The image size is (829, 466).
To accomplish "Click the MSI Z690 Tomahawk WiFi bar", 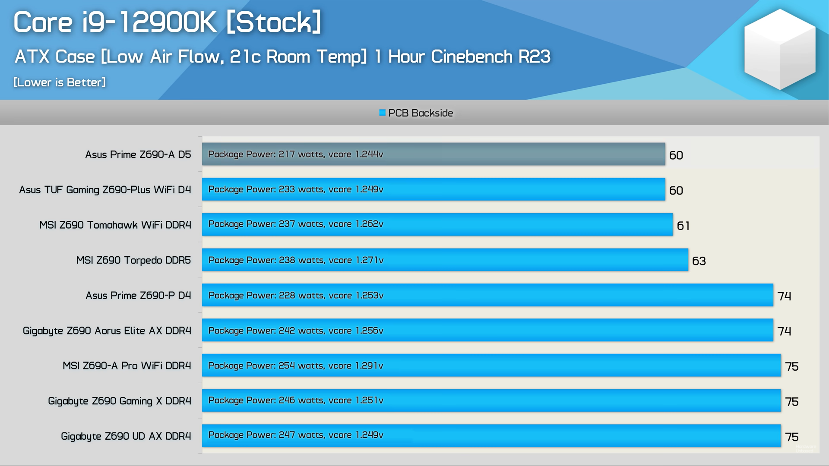I will point(437,224).
